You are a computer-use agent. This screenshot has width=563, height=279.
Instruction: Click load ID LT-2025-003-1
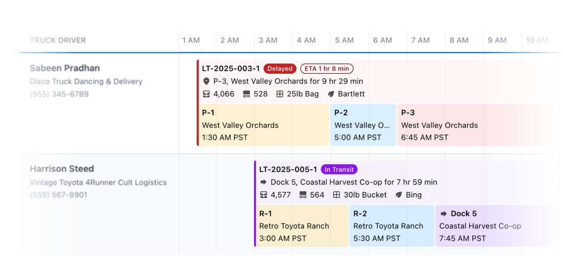pos(231,69)
